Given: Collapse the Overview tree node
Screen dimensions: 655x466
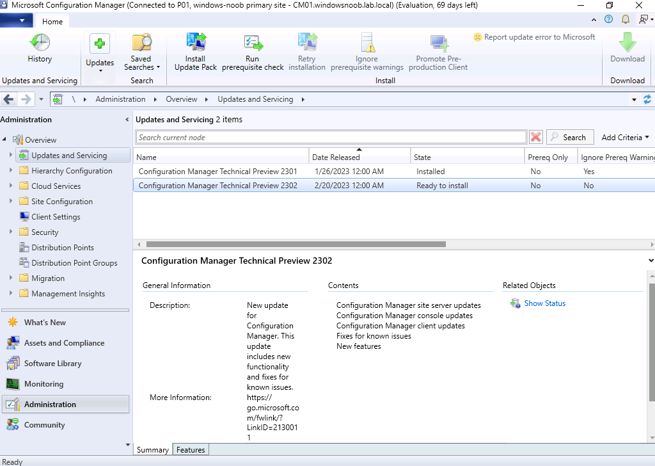Looking at the screenshot, I should pyautogui.click(x=4, y=139).
